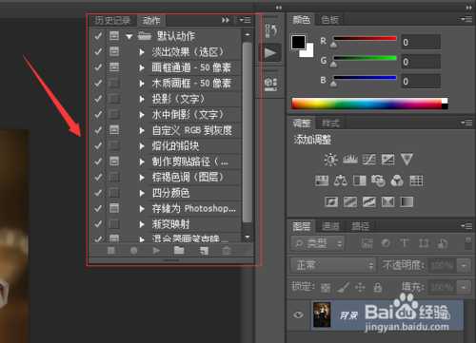Play the selected action in the Actions panel
The image size is (476, 343).
click(156, 251)
